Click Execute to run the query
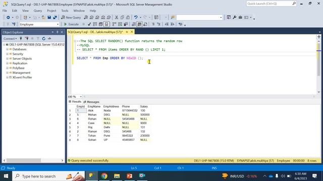This screenshot has height=181, width=323. click(x=71, y=24)
